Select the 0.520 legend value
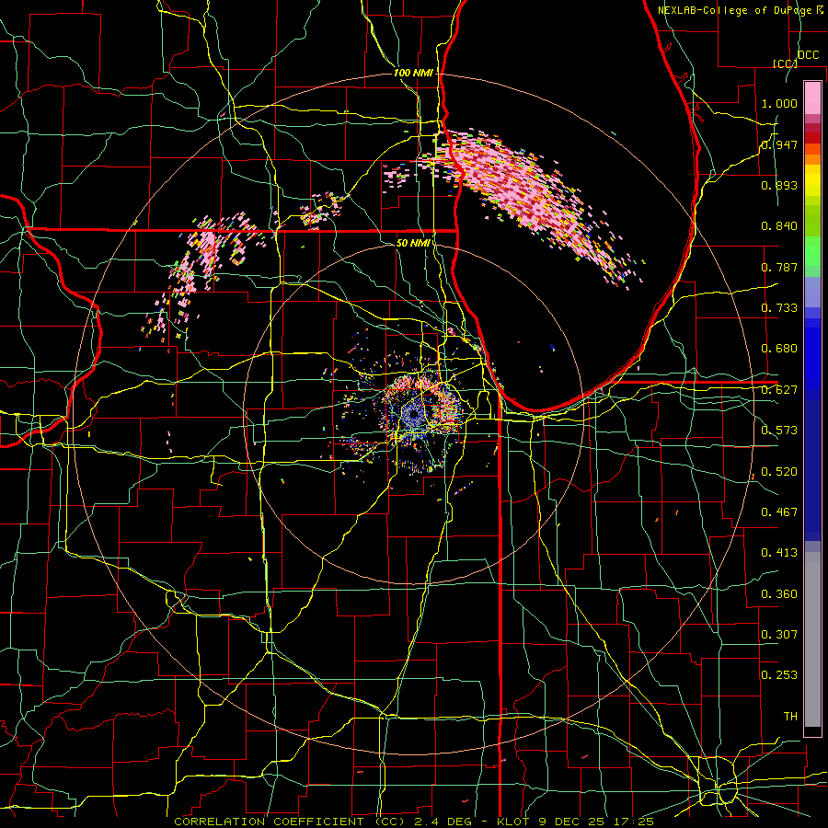 click(x=779, y=472)
